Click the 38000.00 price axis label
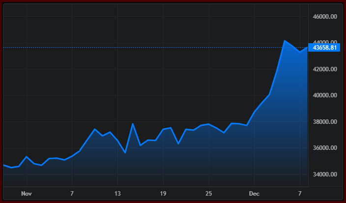Viewport: 346px width, 203px height. [x=325, y=122]
